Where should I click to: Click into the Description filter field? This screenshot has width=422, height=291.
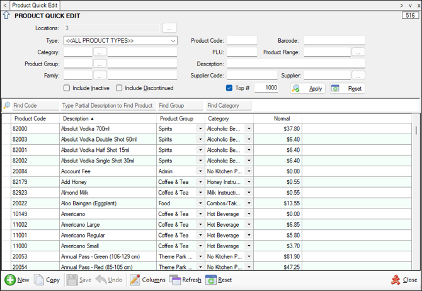click(x=296, y=64)
